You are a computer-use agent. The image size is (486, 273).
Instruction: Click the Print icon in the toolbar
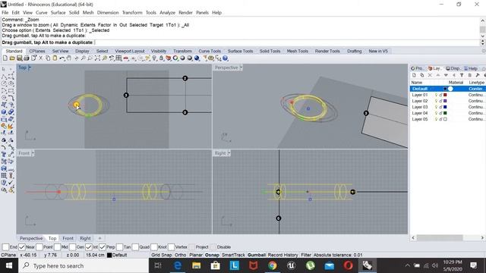coord(27,58)
